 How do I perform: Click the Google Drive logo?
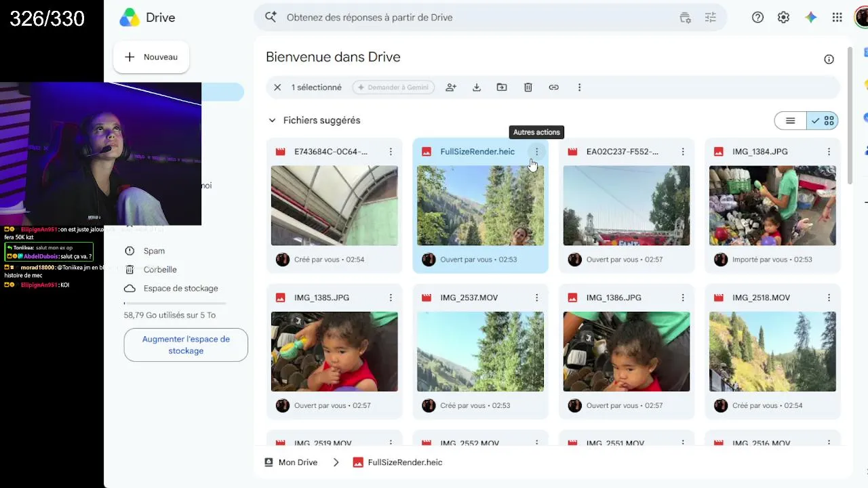[x=130, y=18]
